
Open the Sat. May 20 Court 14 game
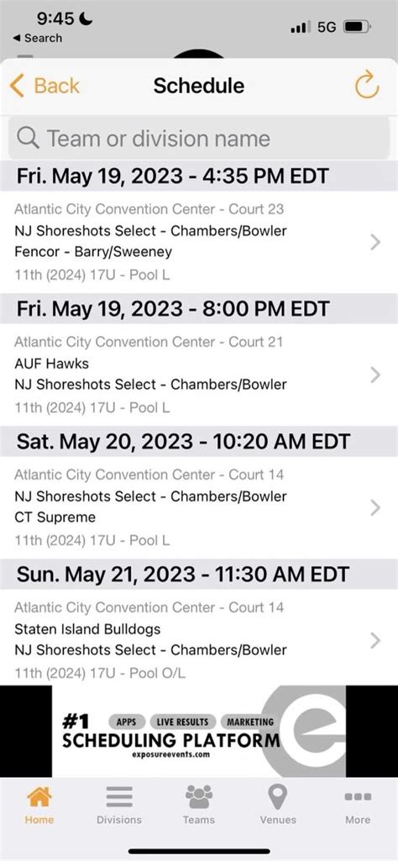click(199, 507)
